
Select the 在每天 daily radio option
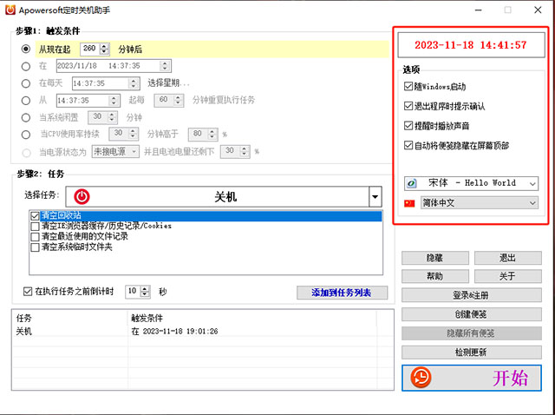point(26,83)
